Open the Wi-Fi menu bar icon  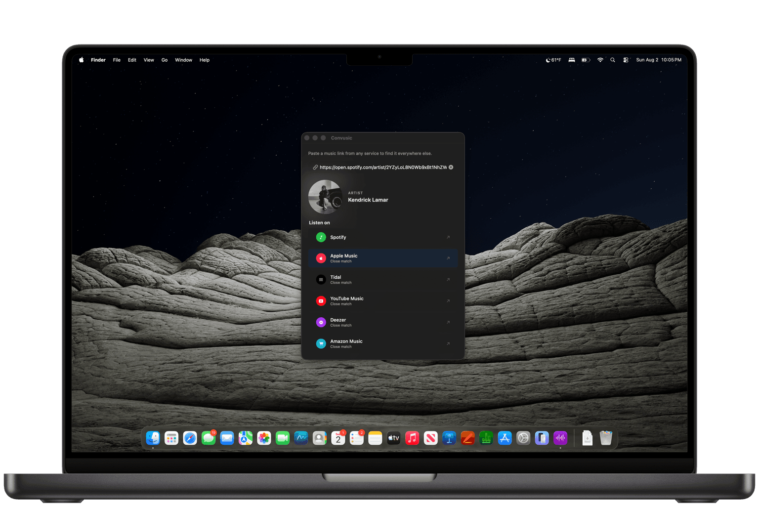pyautogui.click(x=600, y=60)
